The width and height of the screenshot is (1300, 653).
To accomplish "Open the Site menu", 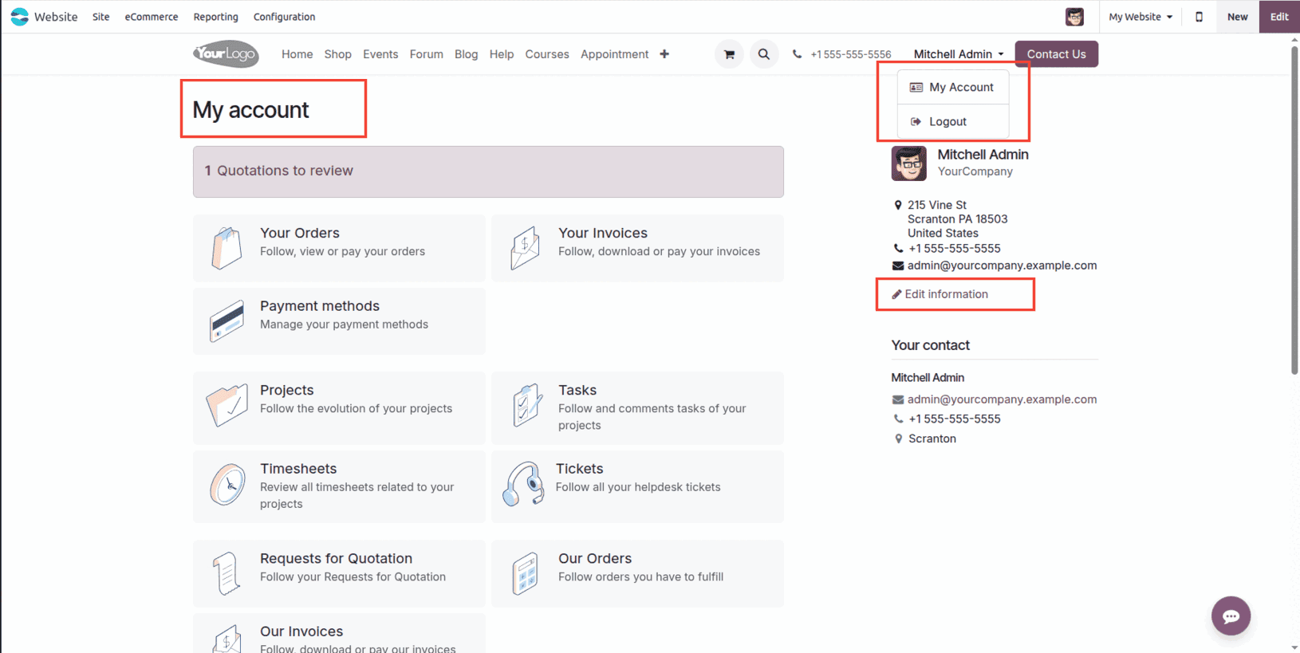I will point(100,17).
